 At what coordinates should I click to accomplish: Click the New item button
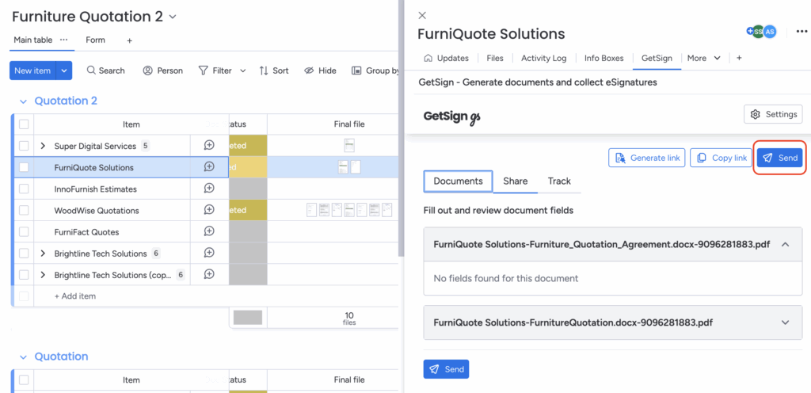coord(32,71)
